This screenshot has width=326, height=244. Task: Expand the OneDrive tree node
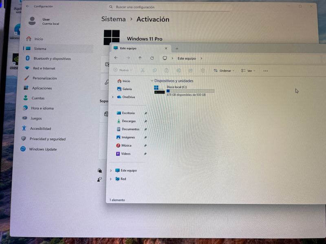pos(113,97)
